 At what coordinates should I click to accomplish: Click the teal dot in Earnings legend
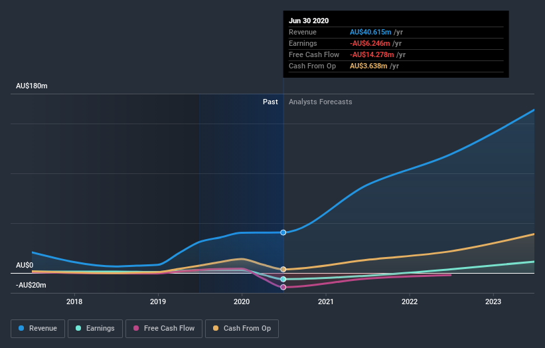pos(78,328)
